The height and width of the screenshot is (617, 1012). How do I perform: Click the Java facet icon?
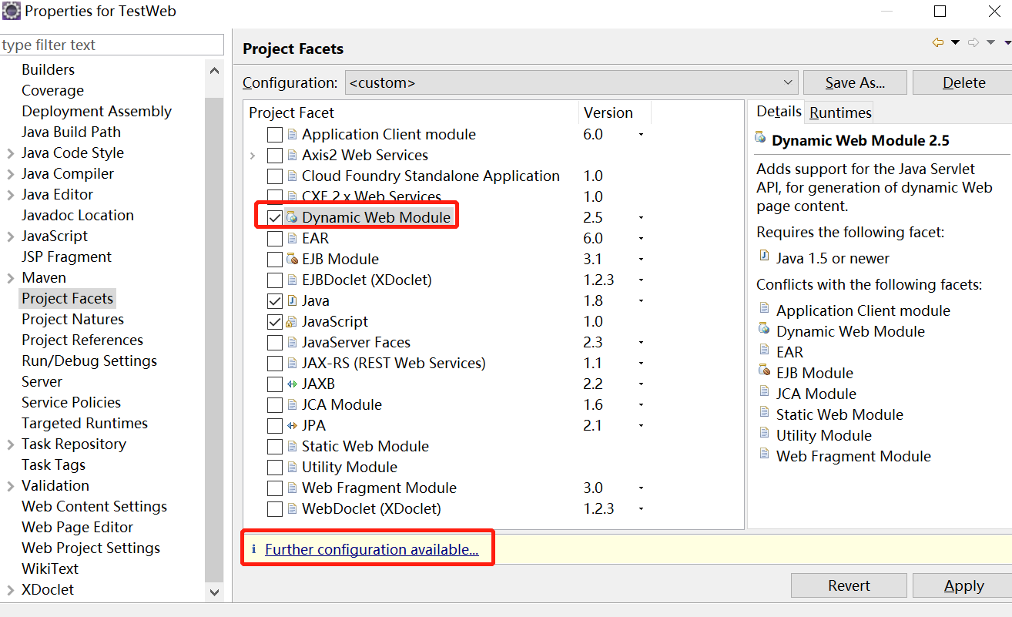(292, 300)
